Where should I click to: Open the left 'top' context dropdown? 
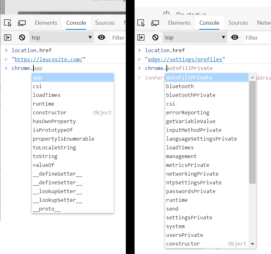tap(62, 37)
